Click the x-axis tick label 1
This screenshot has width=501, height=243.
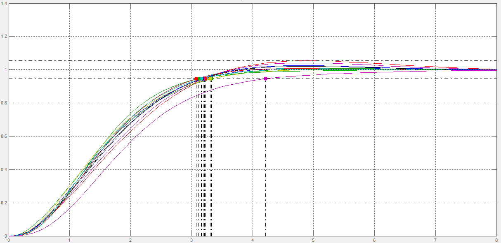pos(69,240)
